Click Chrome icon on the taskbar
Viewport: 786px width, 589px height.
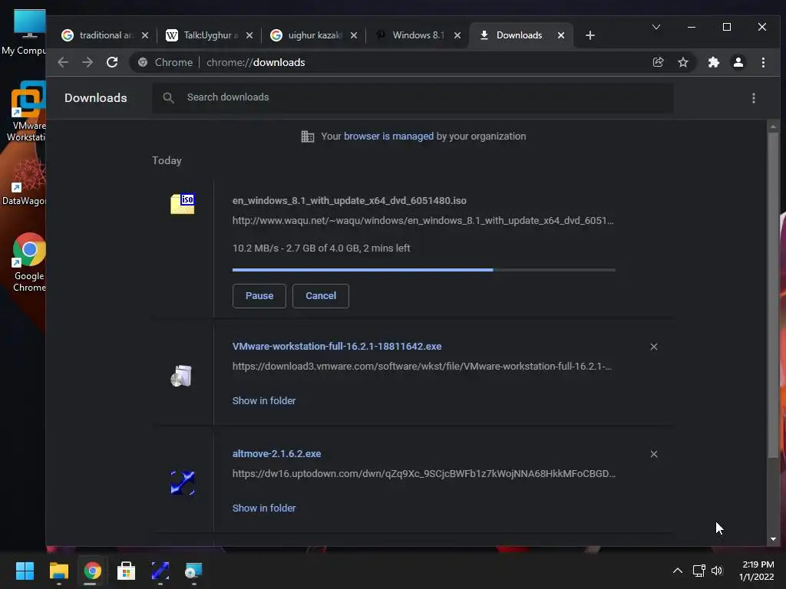point(92,571)
